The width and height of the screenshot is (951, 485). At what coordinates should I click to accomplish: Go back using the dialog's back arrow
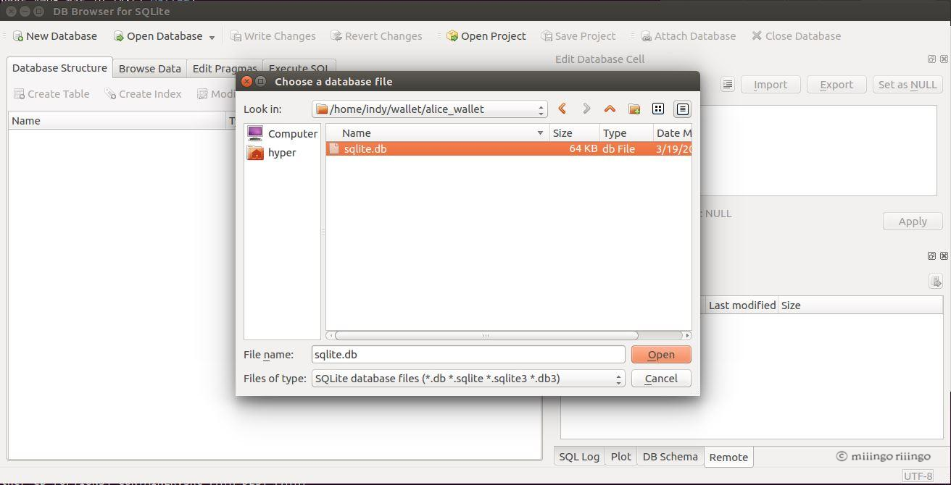coord(562,109)
